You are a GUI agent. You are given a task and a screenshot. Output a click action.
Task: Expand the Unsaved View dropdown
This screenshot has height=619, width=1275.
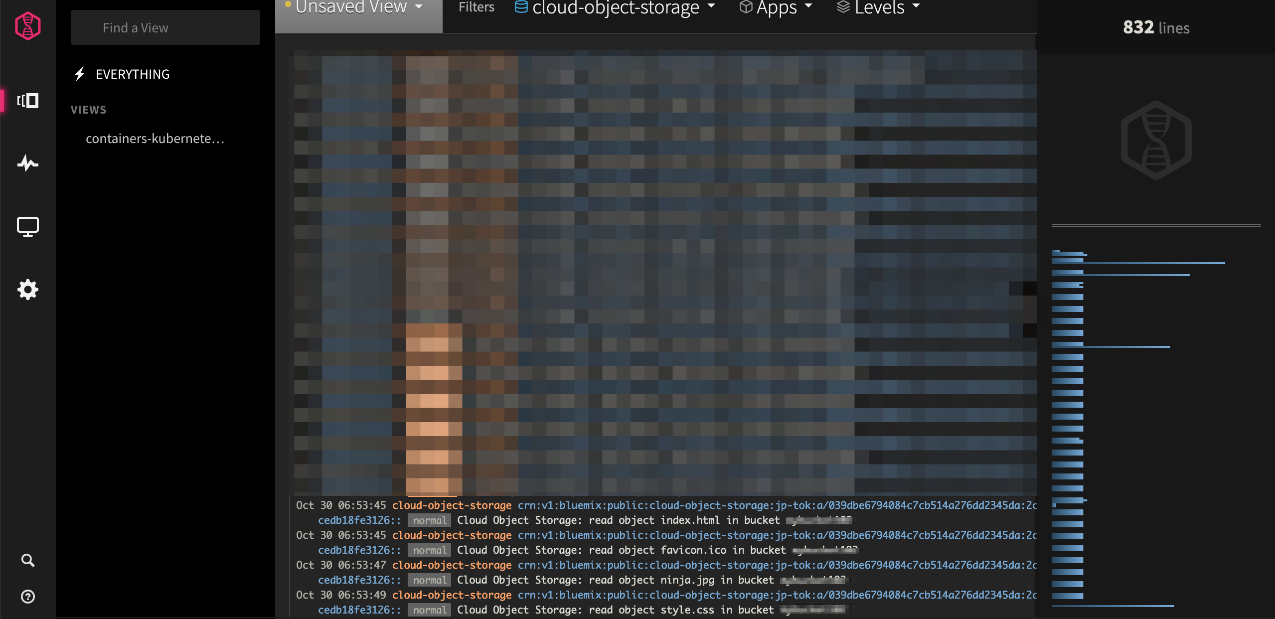(x=359, y=8)
